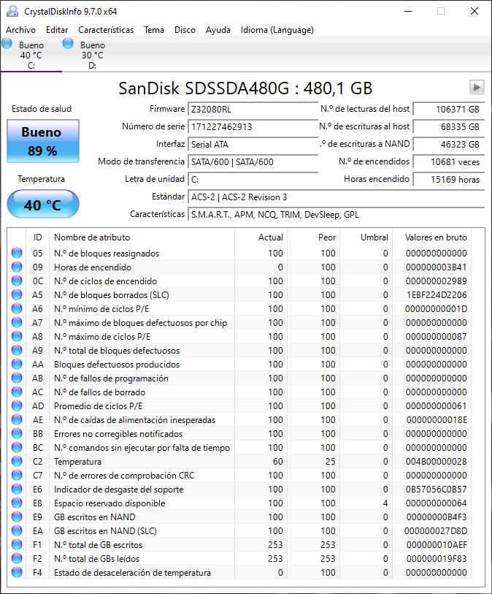This screenshot has height=594, width=492.
Task: Click the CrystalDiskInfo title bar app icon
Action: pyautogui.click(x=12, y=11)
